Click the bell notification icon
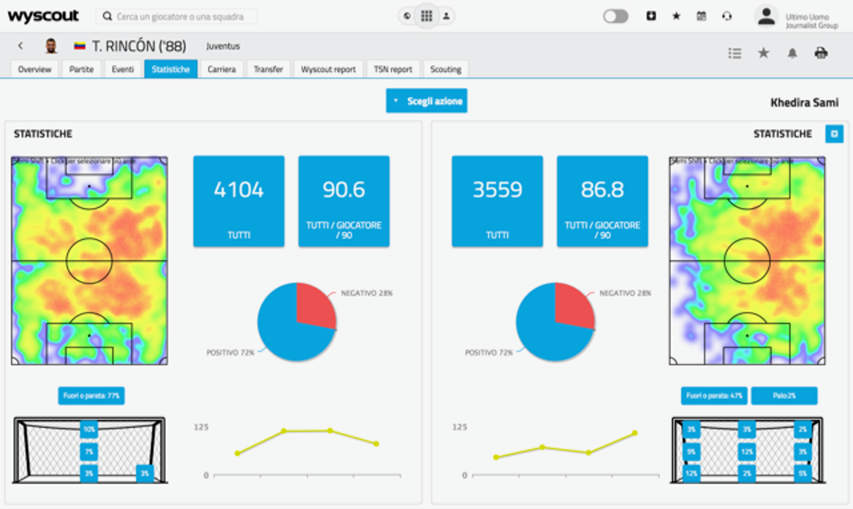This screenshot has height=509, width=853. [x=792, y=53]
